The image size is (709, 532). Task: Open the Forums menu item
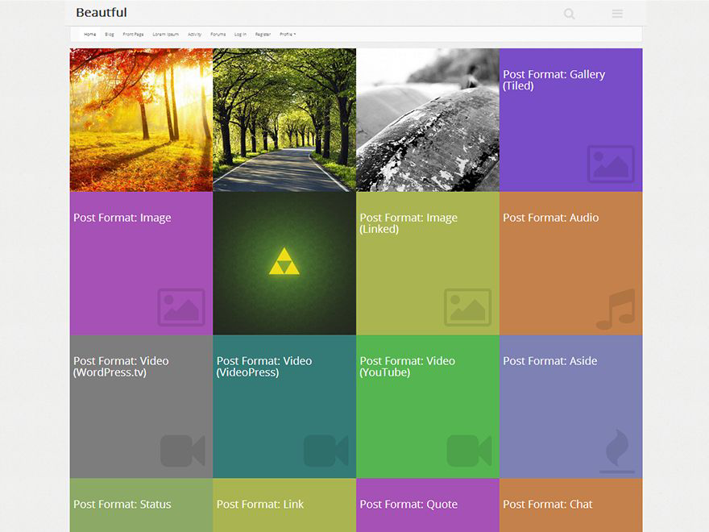point(218,35)
